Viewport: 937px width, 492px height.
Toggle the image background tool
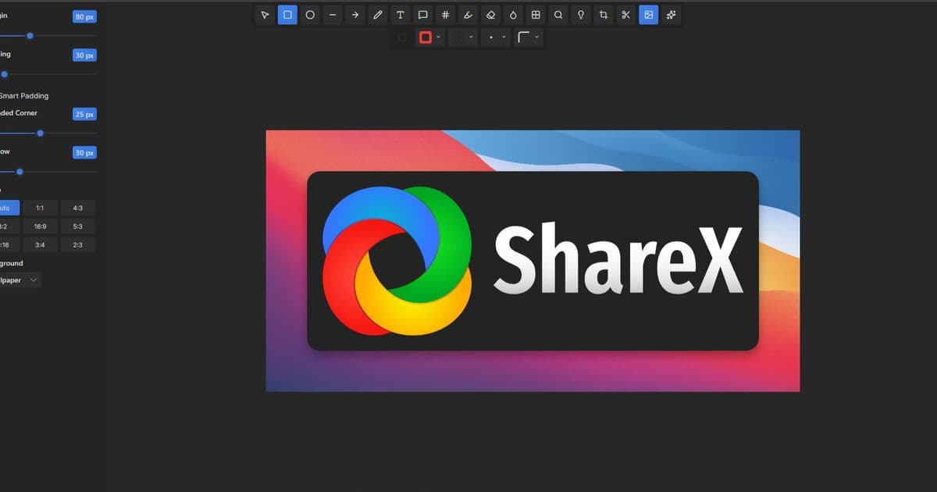pyautogui.click(x=648, y=15)
